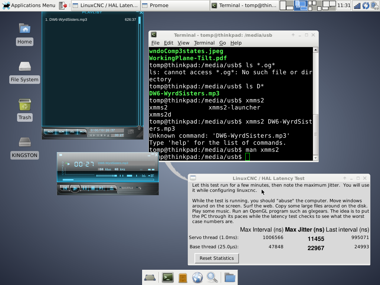Screen dimensions: 380x285
Task: Pause playback in the audio player
Action: click(x=85, y=188)
